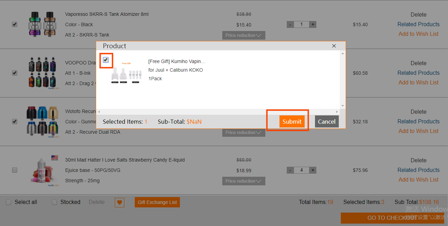Cancel the Product dialog
The height and width of the screenshot is (226, 448).
tap(327, 122)
